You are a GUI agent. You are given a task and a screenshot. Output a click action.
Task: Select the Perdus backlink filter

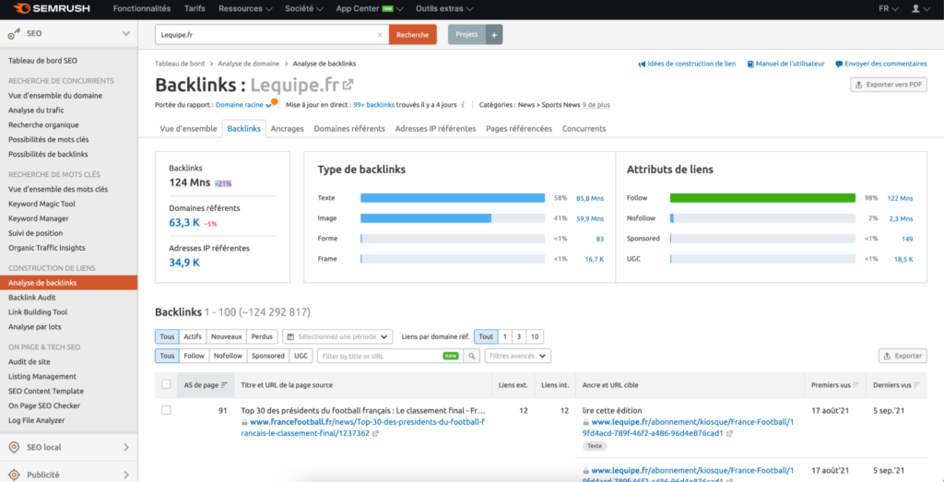(x=262, y=336)
